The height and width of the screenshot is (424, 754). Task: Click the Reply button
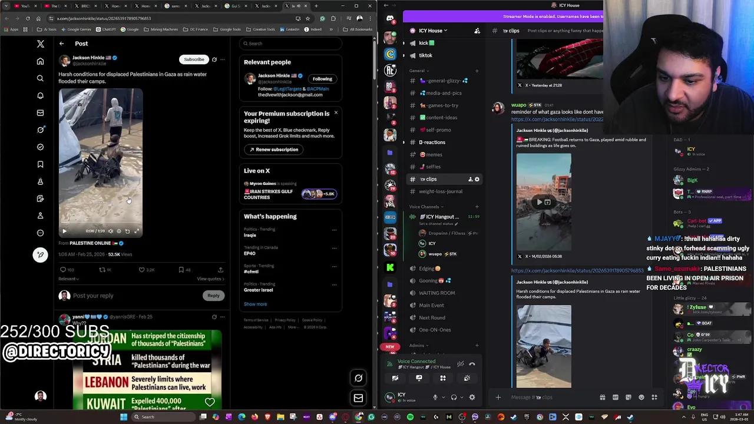[x=213, y=296]
